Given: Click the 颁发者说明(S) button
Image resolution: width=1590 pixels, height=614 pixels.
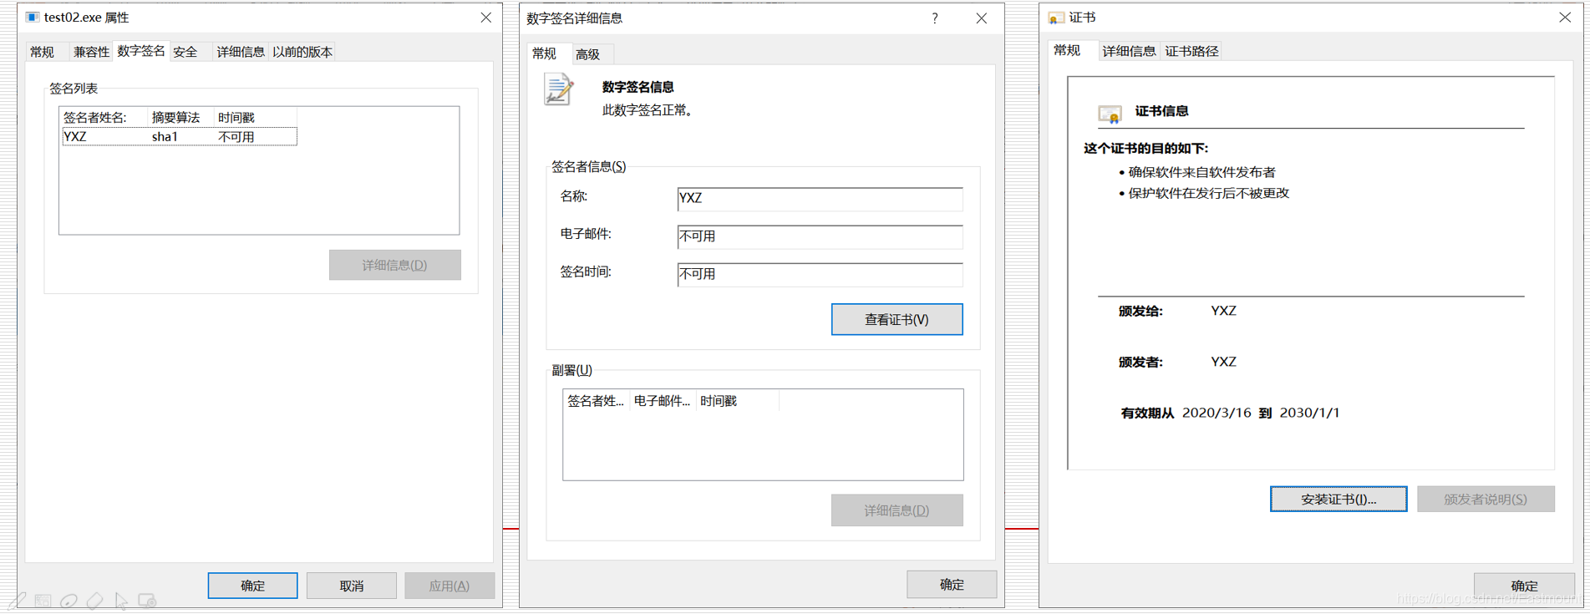Looking at the screenshot, I should point(1486,499).
